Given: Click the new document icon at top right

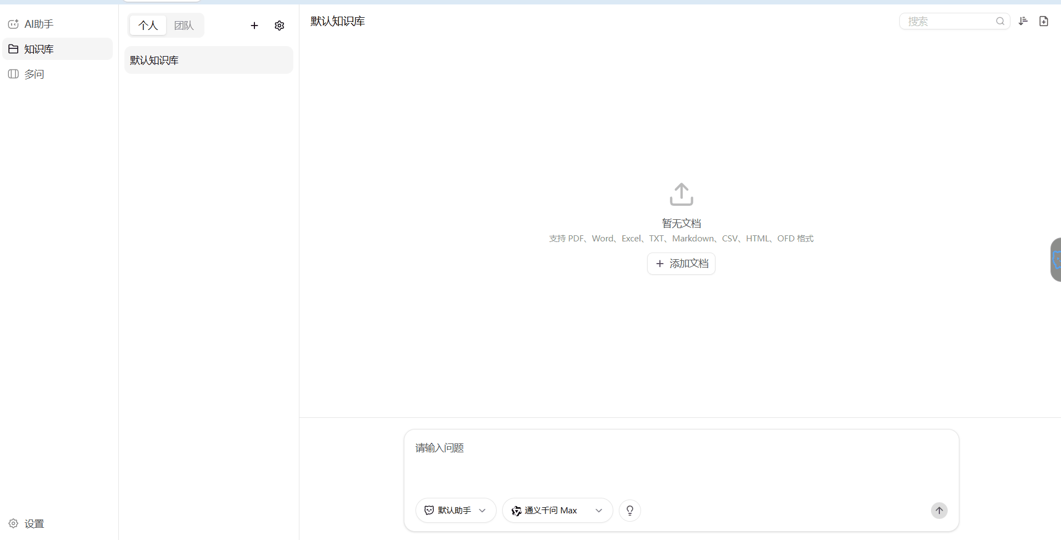Looking at the screenshot, I should click(x=1044, y=21).
